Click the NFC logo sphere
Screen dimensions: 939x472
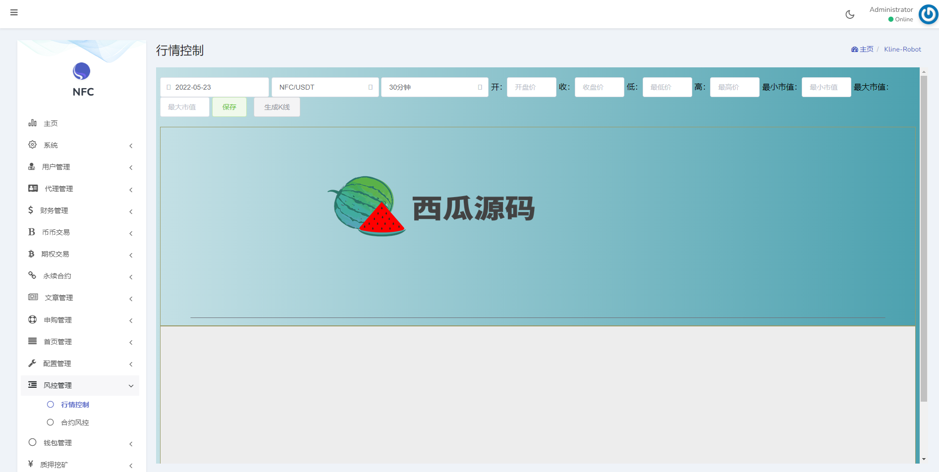pos(82,71)
